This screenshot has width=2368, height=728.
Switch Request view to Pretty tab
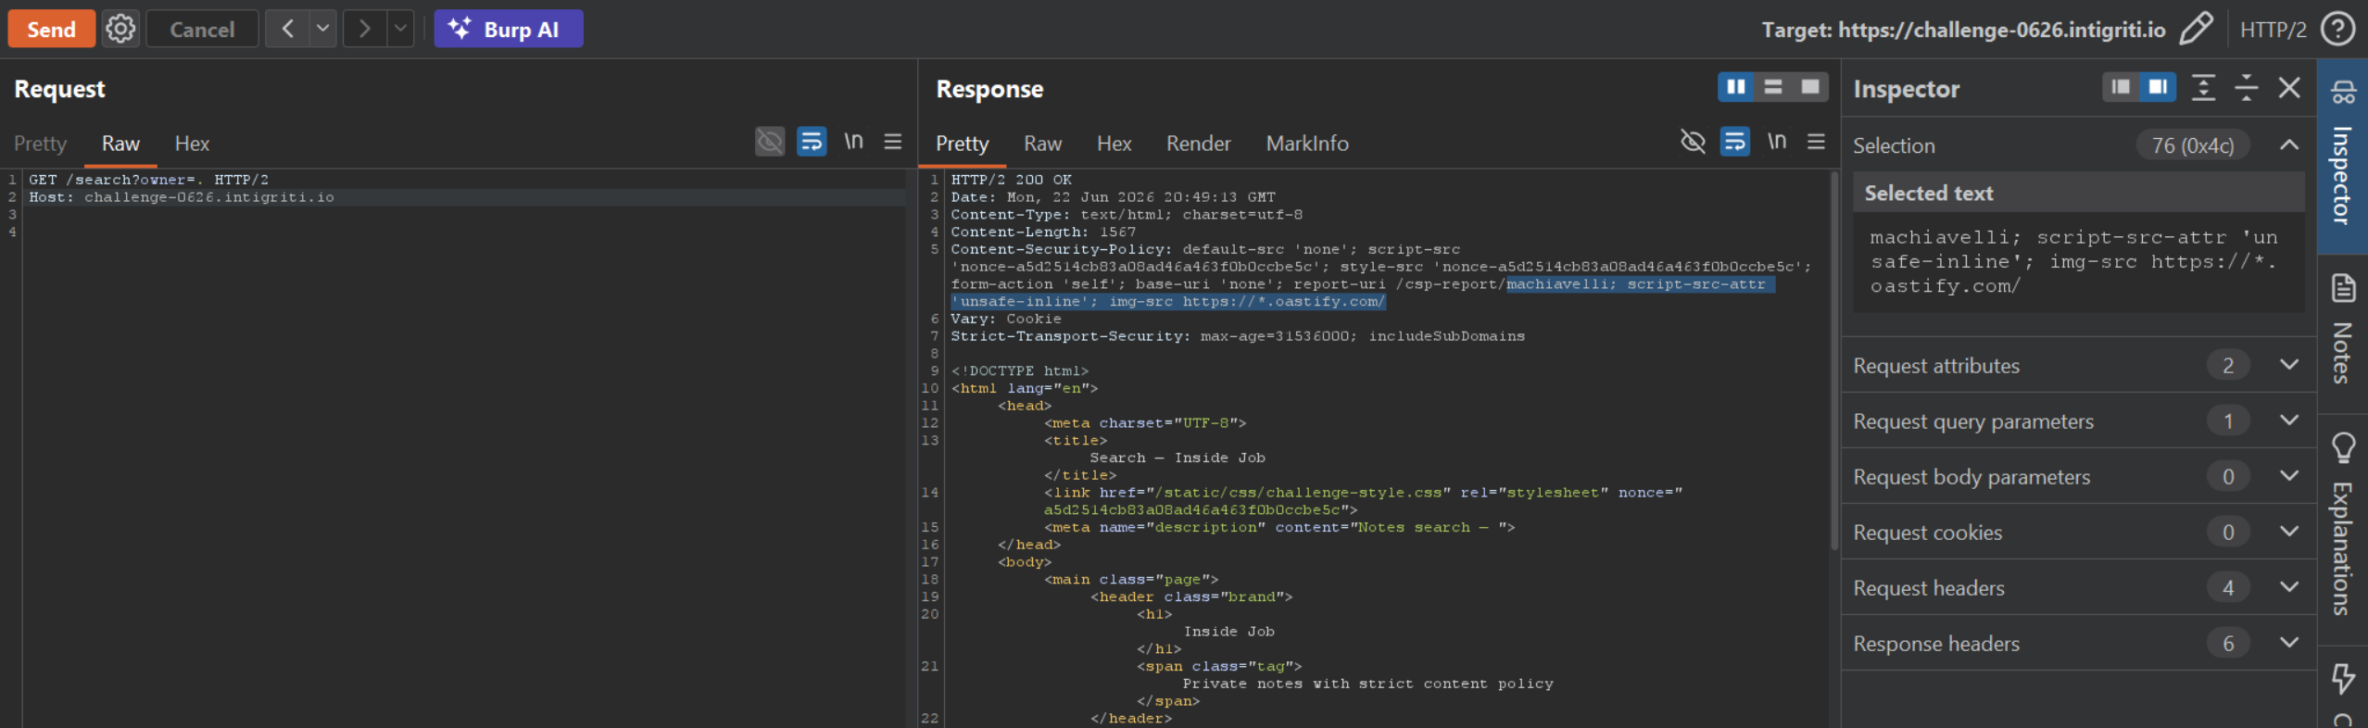click(x=40, y=144)
